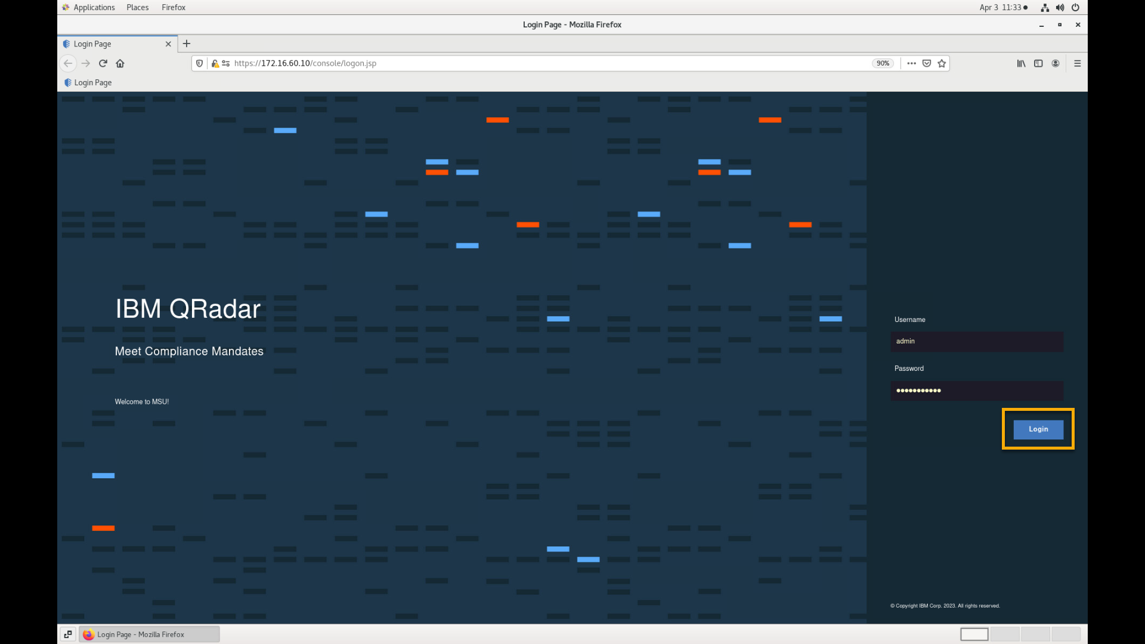1145x644 pixels.
Task: Open the Applications menu
Action: (x=94, y=7)
